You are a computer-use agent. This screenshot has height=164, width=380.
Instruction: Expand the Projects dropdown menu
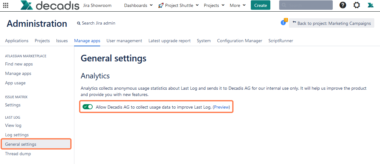tap(214, 5)
